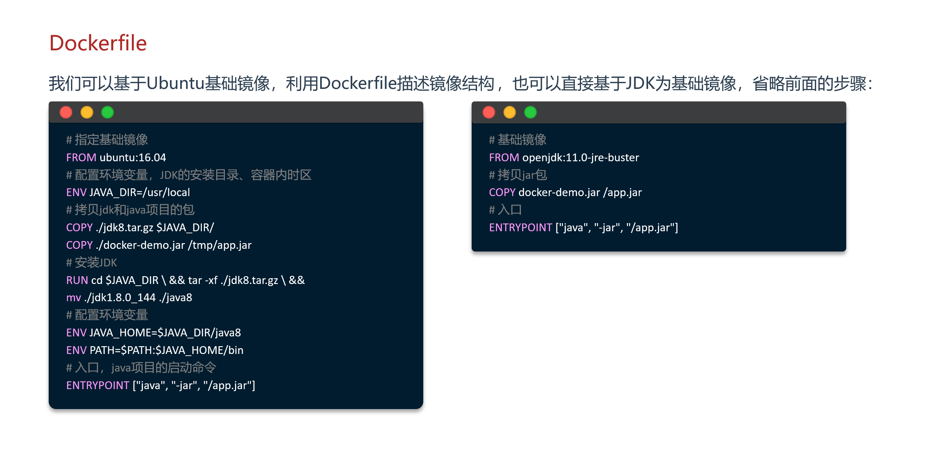Image resolution: width=925 pixels, height=452 pixels.
Task: Click red close dot on right code window
Action: tap(488, 112)
